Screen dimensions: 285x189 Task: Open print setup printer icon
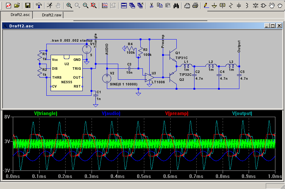(187, 6)
